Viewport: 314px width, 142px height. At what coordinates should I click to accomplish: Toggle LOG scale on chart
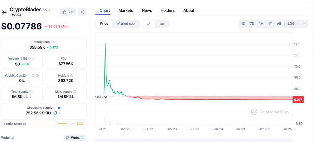coord(291,24)
